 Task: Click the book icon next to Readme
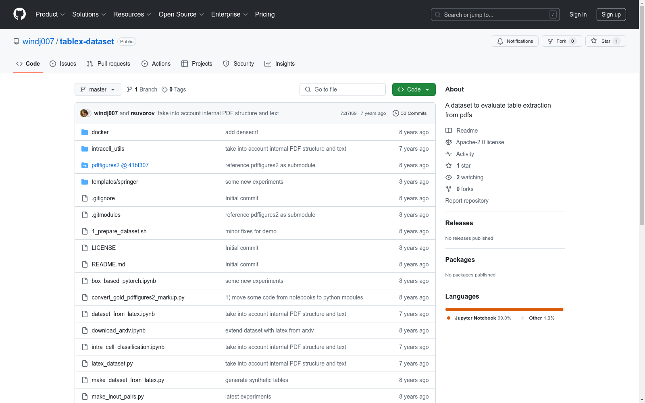(449, 131)
